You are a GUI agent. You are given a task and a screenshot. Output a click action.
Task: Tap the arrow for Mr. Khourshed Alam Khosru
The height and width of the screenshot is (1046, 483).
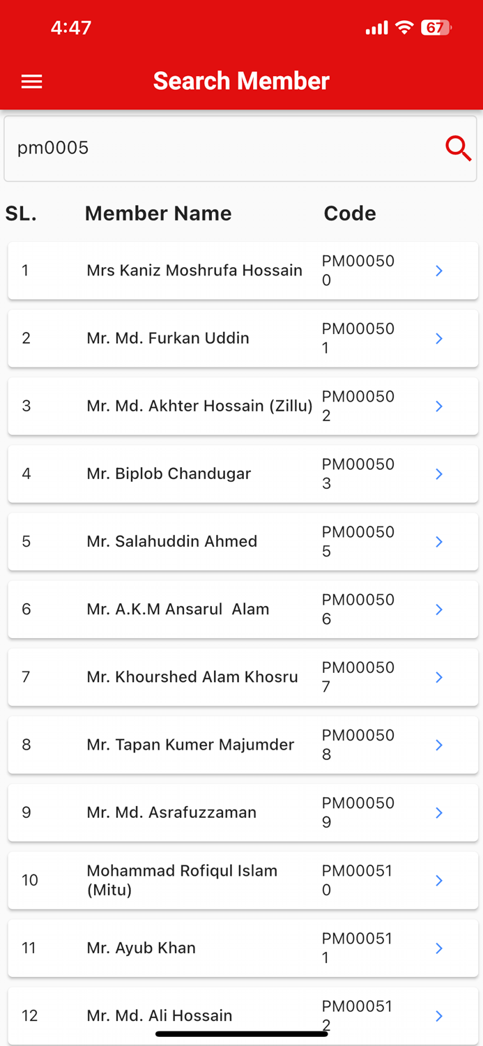(x=439, y=677)
